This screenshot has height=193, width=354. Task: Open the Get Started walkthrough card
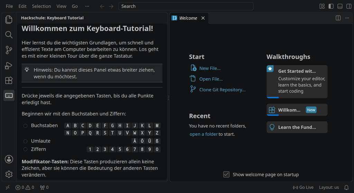click(x=297, y=82)
